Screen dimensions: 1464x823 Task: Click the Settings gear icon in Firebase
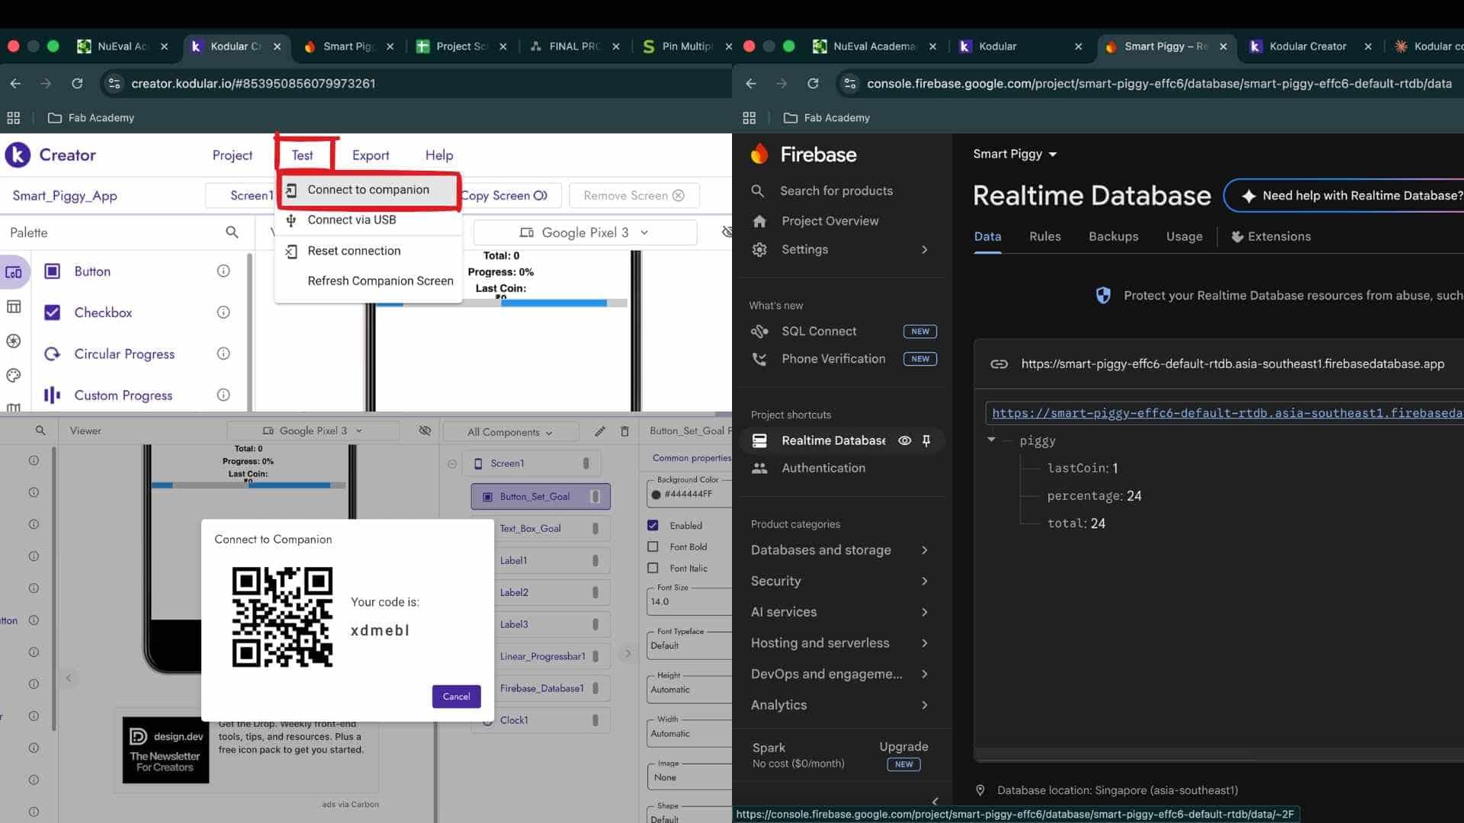759,249
